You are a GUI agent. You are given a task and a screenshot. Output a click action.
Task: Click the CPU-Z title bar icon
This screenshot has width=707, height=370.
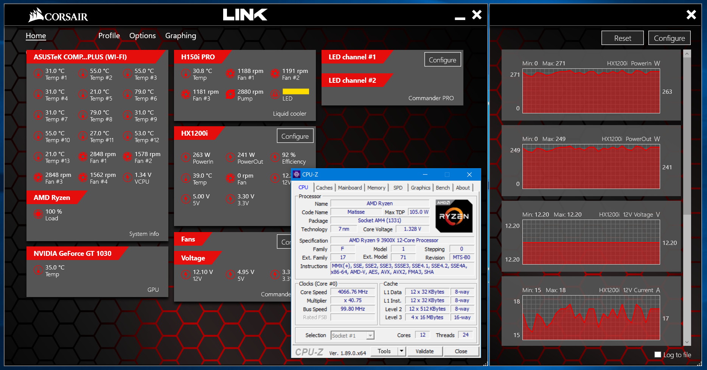[x=297, y=174]
